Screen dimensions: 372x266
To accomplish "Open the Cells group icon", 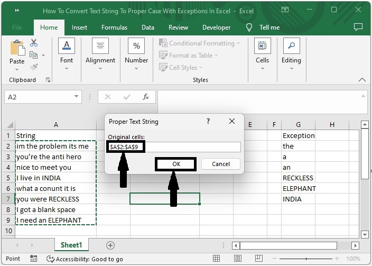I will pyautogui.click(x=263, y=45).
